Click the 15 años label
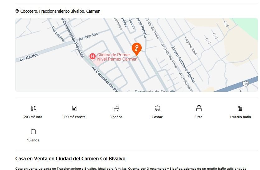Screen dimensions: 260x170 coord(33,140)
